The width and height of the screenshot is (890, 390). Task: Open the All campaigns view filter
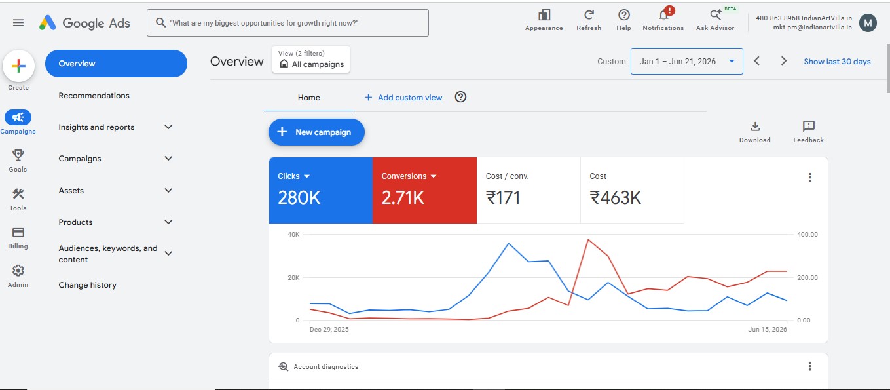coord(311,59)
